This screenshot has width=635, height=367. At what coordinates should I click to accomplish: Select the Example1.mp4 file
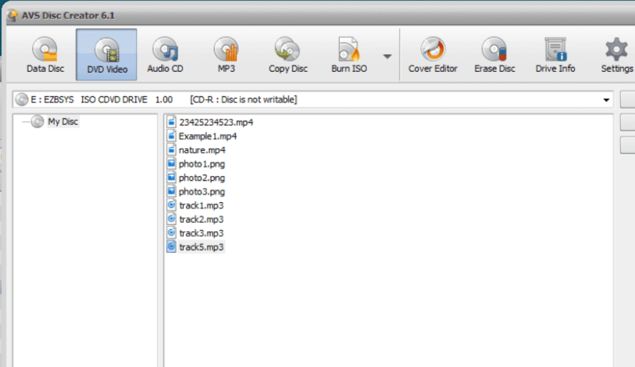[207, 136]
